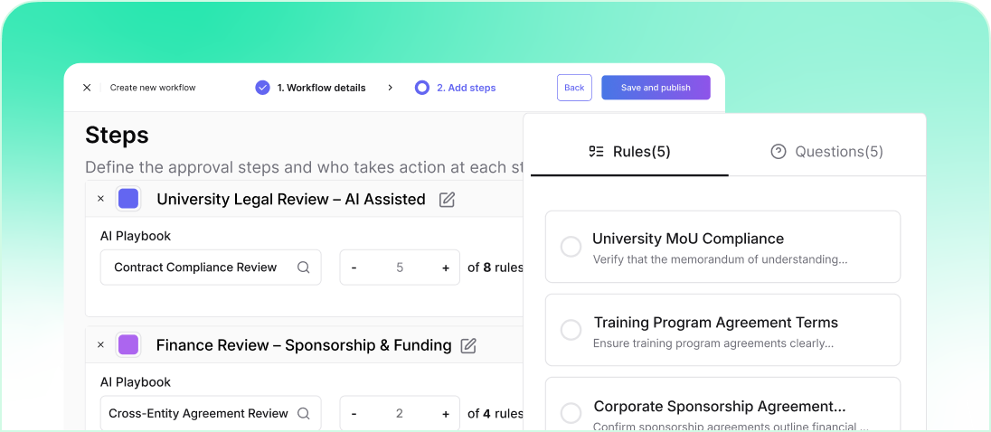Change the blue University Legal Review color swatch
This screenshot has height=432, width=991.
(x=128, y=199)
